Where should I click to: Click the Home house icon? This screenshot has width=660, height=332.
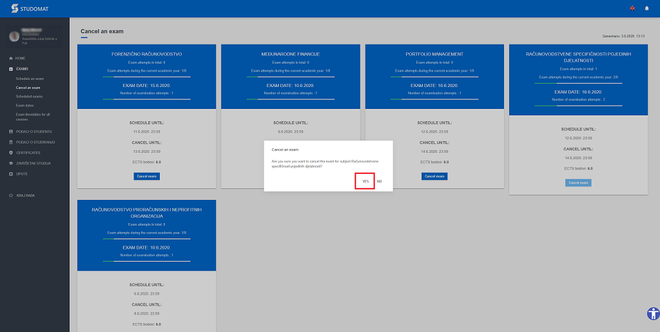coord(10,58)
